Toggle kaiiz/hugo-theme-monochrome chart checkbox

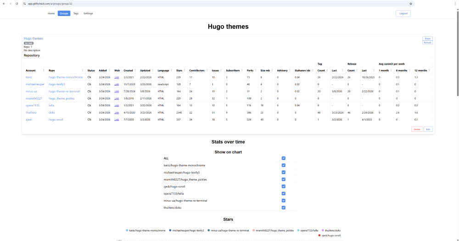pos(283,165)
